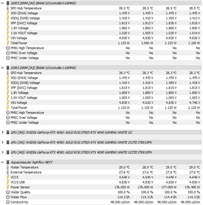Click thermometer icon for DIMM #0 SPD Hub Temperature
Image resolution: width=203 pixels, height=205 pixels.
(x=8, y=8)
